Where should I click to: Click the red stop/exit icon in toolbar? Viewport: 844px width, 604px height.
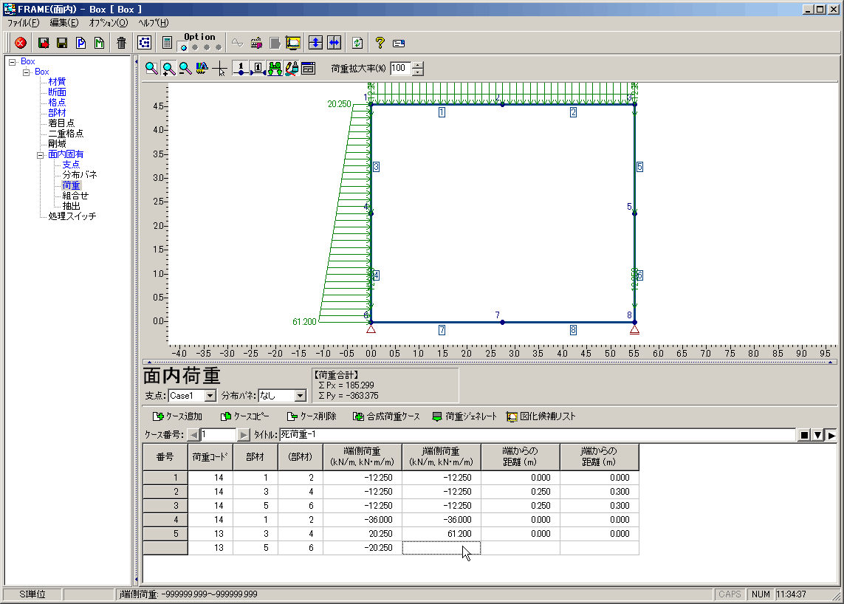(21, 43)
